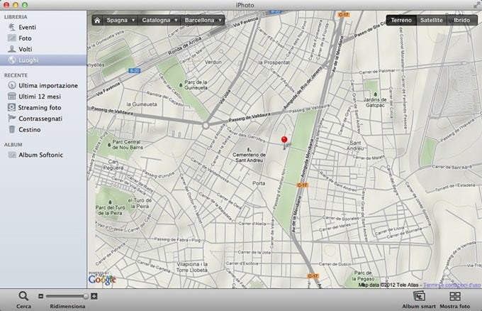Click the Eventi palm tree icon
482x311 pixels.
[x=11, y=27]
